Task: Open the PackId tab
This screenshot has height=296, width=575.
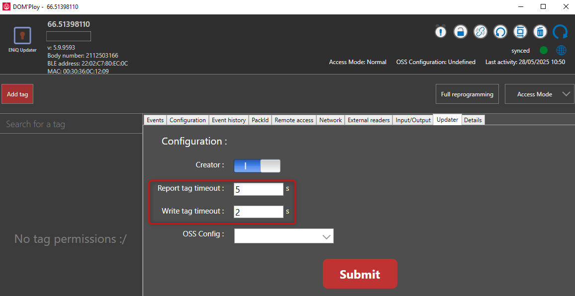Action: 260,120
